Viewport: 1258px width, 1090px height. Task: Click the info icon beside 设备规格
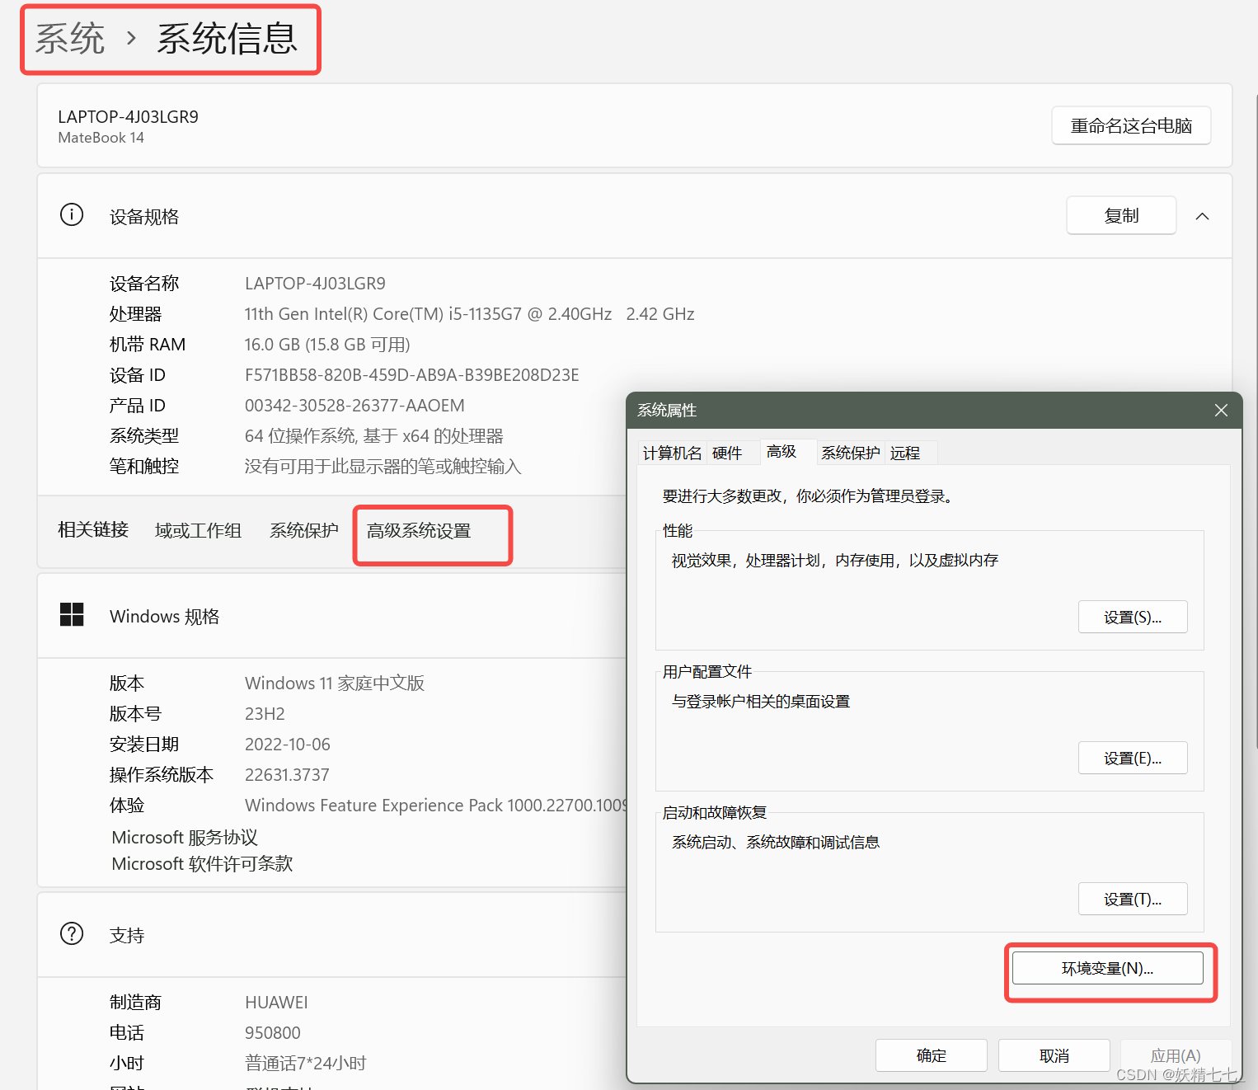point(72,215)
